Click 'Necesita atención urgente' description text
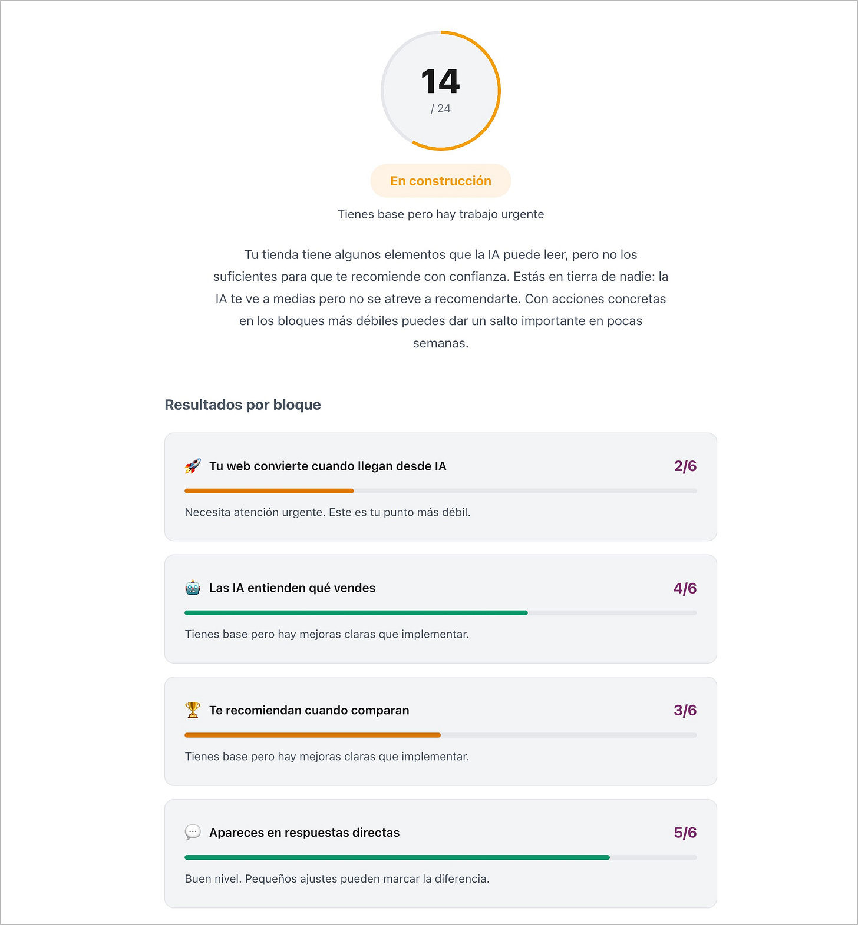The image size is (858, 925). (328, 512)
